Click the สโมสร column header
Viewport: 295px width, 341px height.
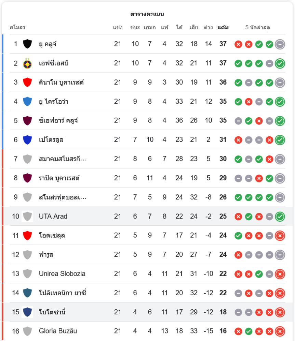(x=17, y=28)
